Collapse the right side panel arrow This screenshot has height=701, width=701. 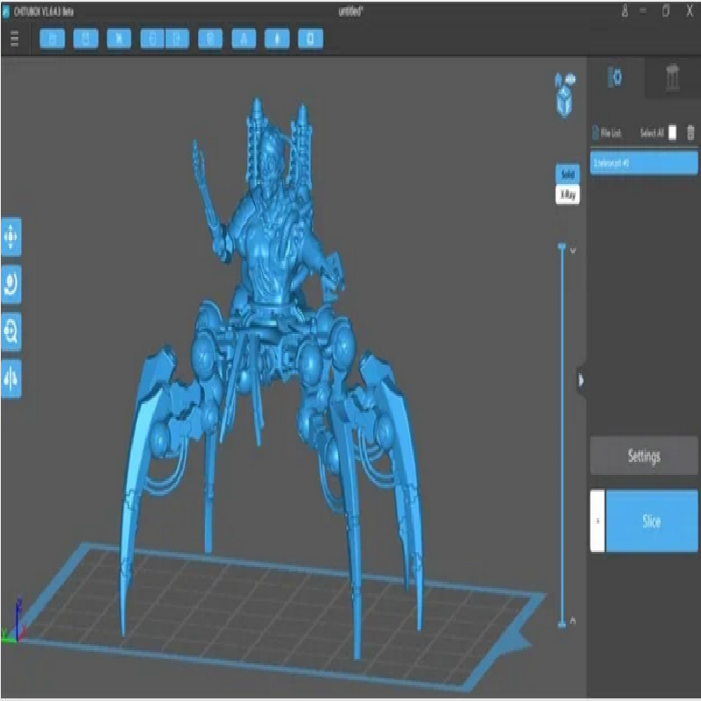[x=580, y=379]
